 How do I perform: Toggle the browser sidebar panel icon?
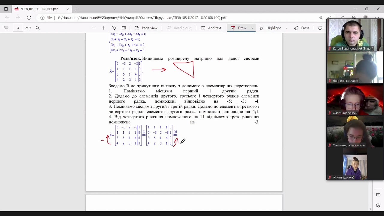378,195
